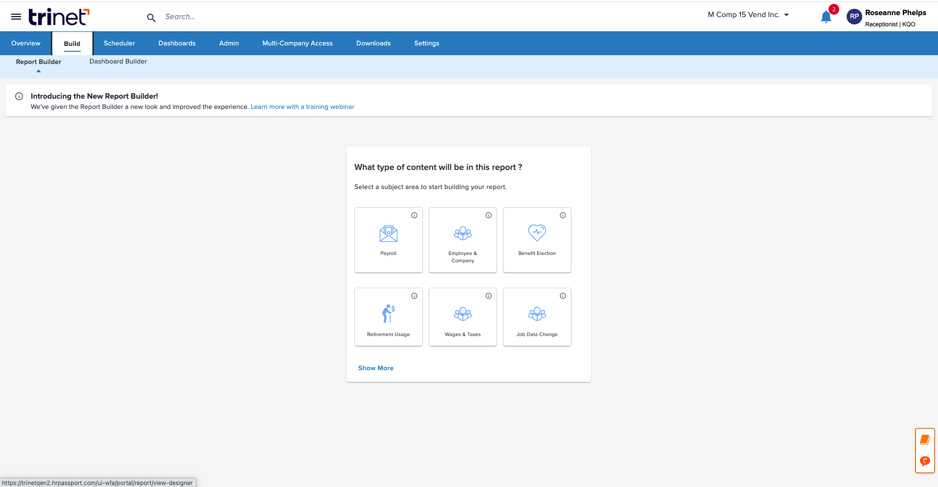
Task: Open the M Comp 15 Vend Inc. company selector
Action: pyautogui.click(x=748, y=15)
